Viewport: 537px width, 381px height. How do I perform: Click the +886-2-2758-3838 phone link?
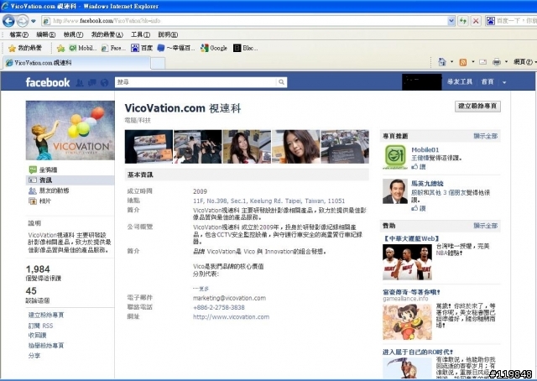pyautogui.click(x=218, y=308)
